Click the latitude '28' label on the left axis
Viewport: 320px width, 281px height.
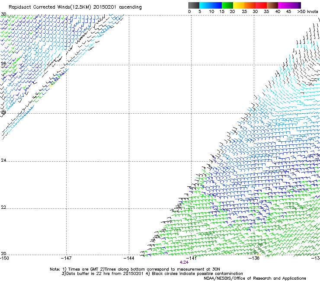pos(3,64)
